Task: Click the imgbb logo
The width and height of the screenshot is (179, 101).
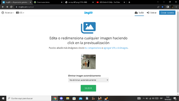Action: click(x=88, y=13)
